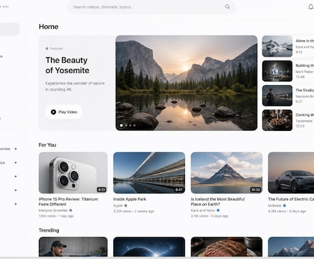
Task: Click the verified badge beside Kara and Nate
Action: [x=218, y=211]
